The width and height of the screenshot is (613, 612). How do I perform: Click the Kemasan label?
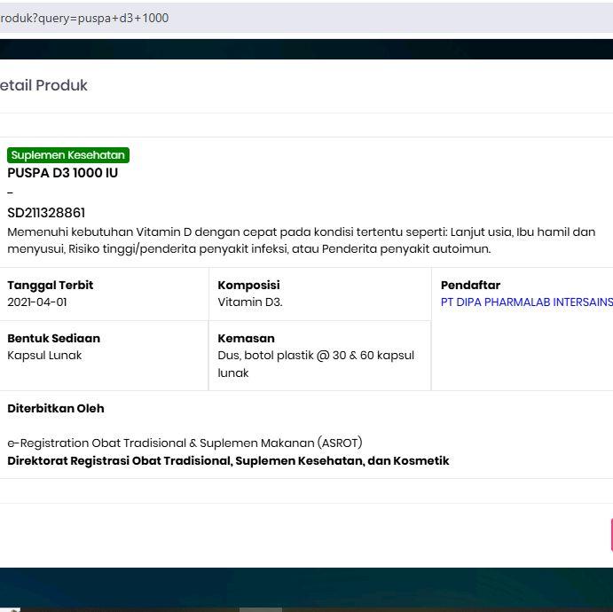pyautogui.click(x=247, y=338)
